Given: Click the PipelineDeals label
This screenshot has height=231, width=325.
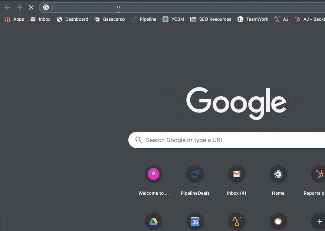Looking at the screenshot, I should pos(195,193).
